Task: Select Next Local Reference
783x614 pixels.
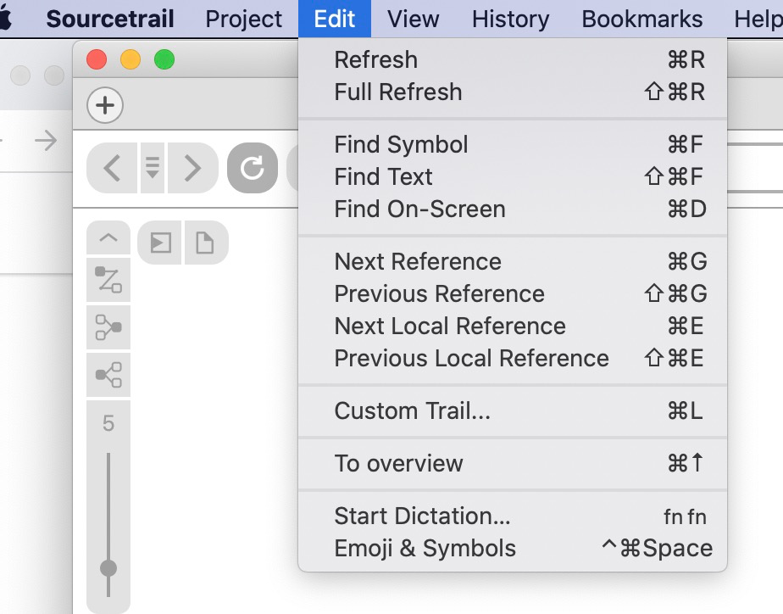Action: 450,327
